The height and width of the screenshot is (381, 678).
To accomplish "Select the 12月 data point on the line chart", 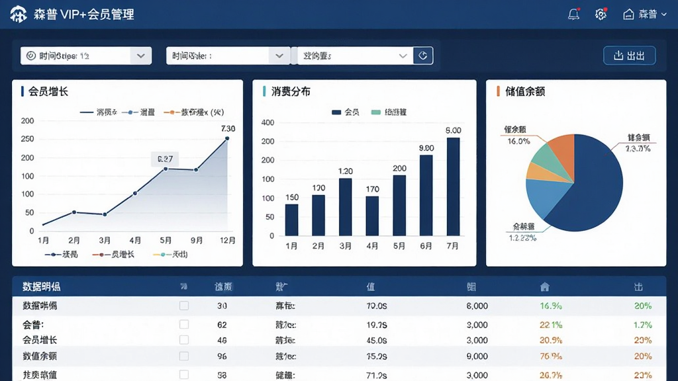I will click(227, 139).
